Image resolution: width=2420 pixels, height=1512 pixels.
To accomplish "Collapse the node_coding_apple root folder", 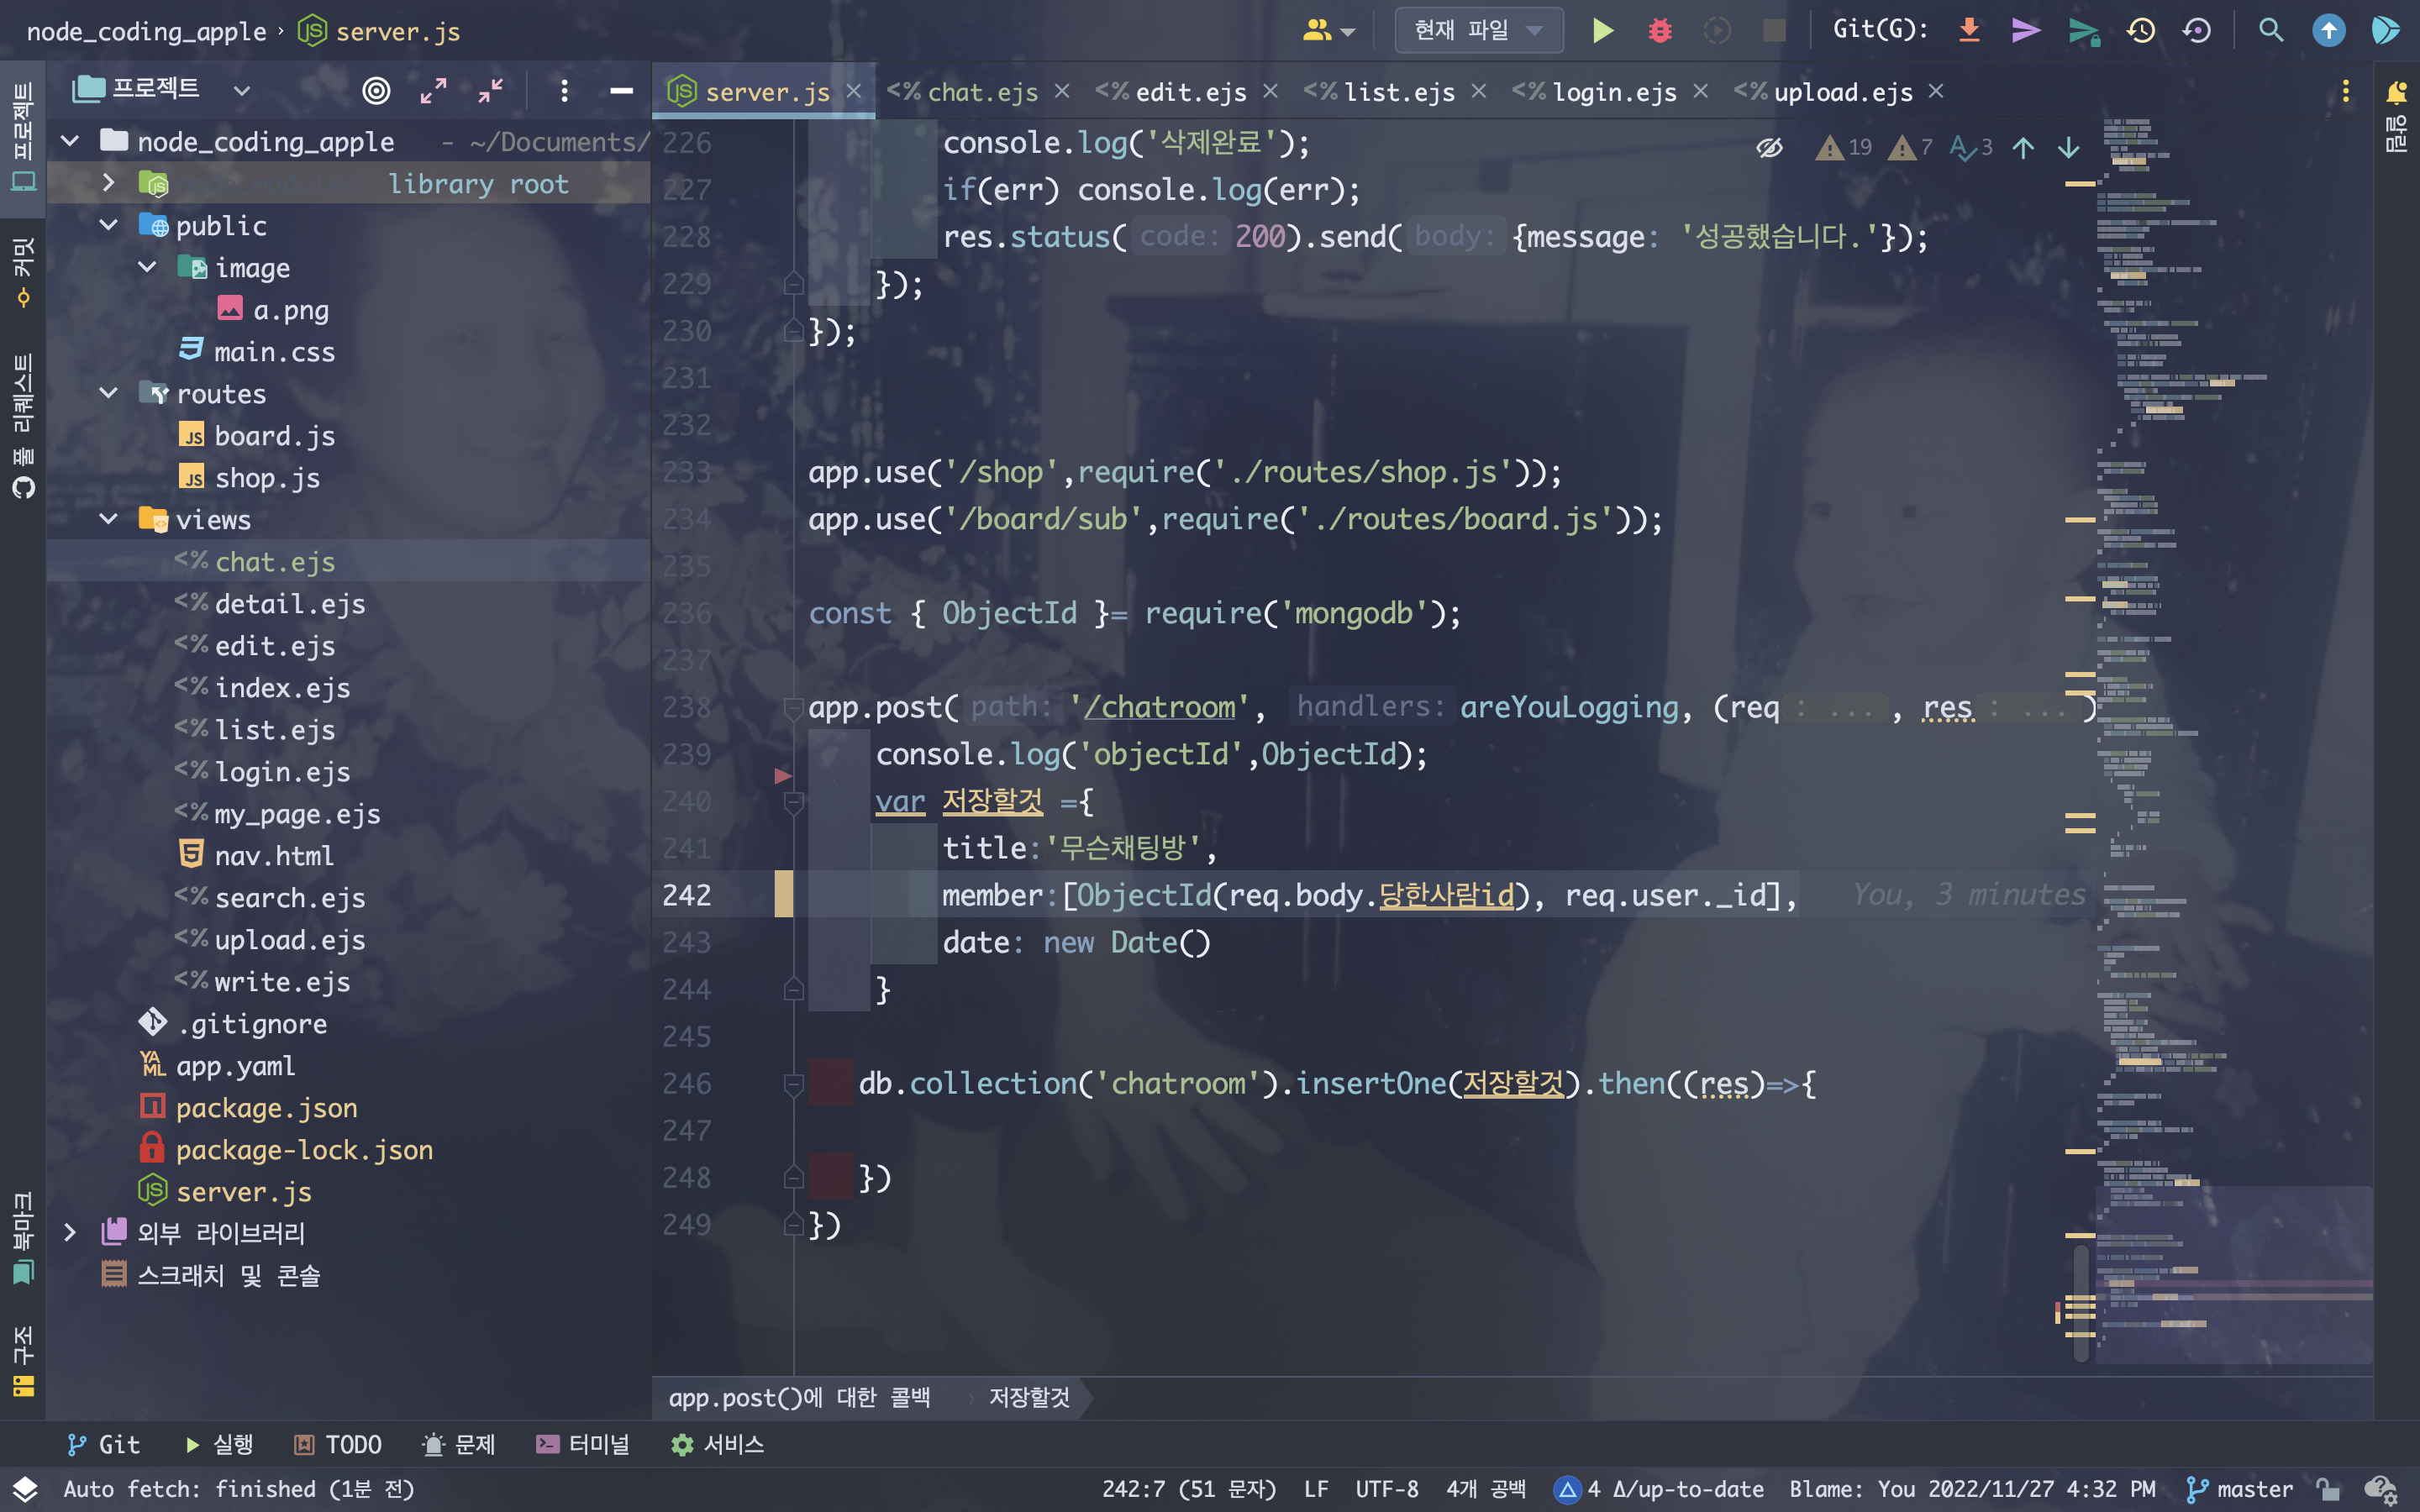I will tap(70, 141).
